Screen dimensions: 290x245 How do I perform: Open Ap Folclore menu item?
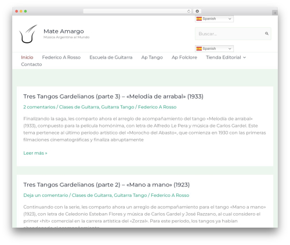[x=184, y=57]
